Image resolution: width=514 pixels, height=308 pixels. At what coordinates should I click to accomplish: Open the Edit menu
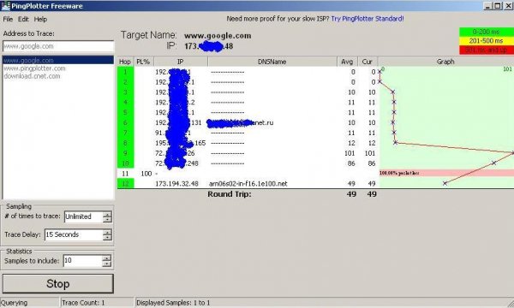tap(23, 20)
